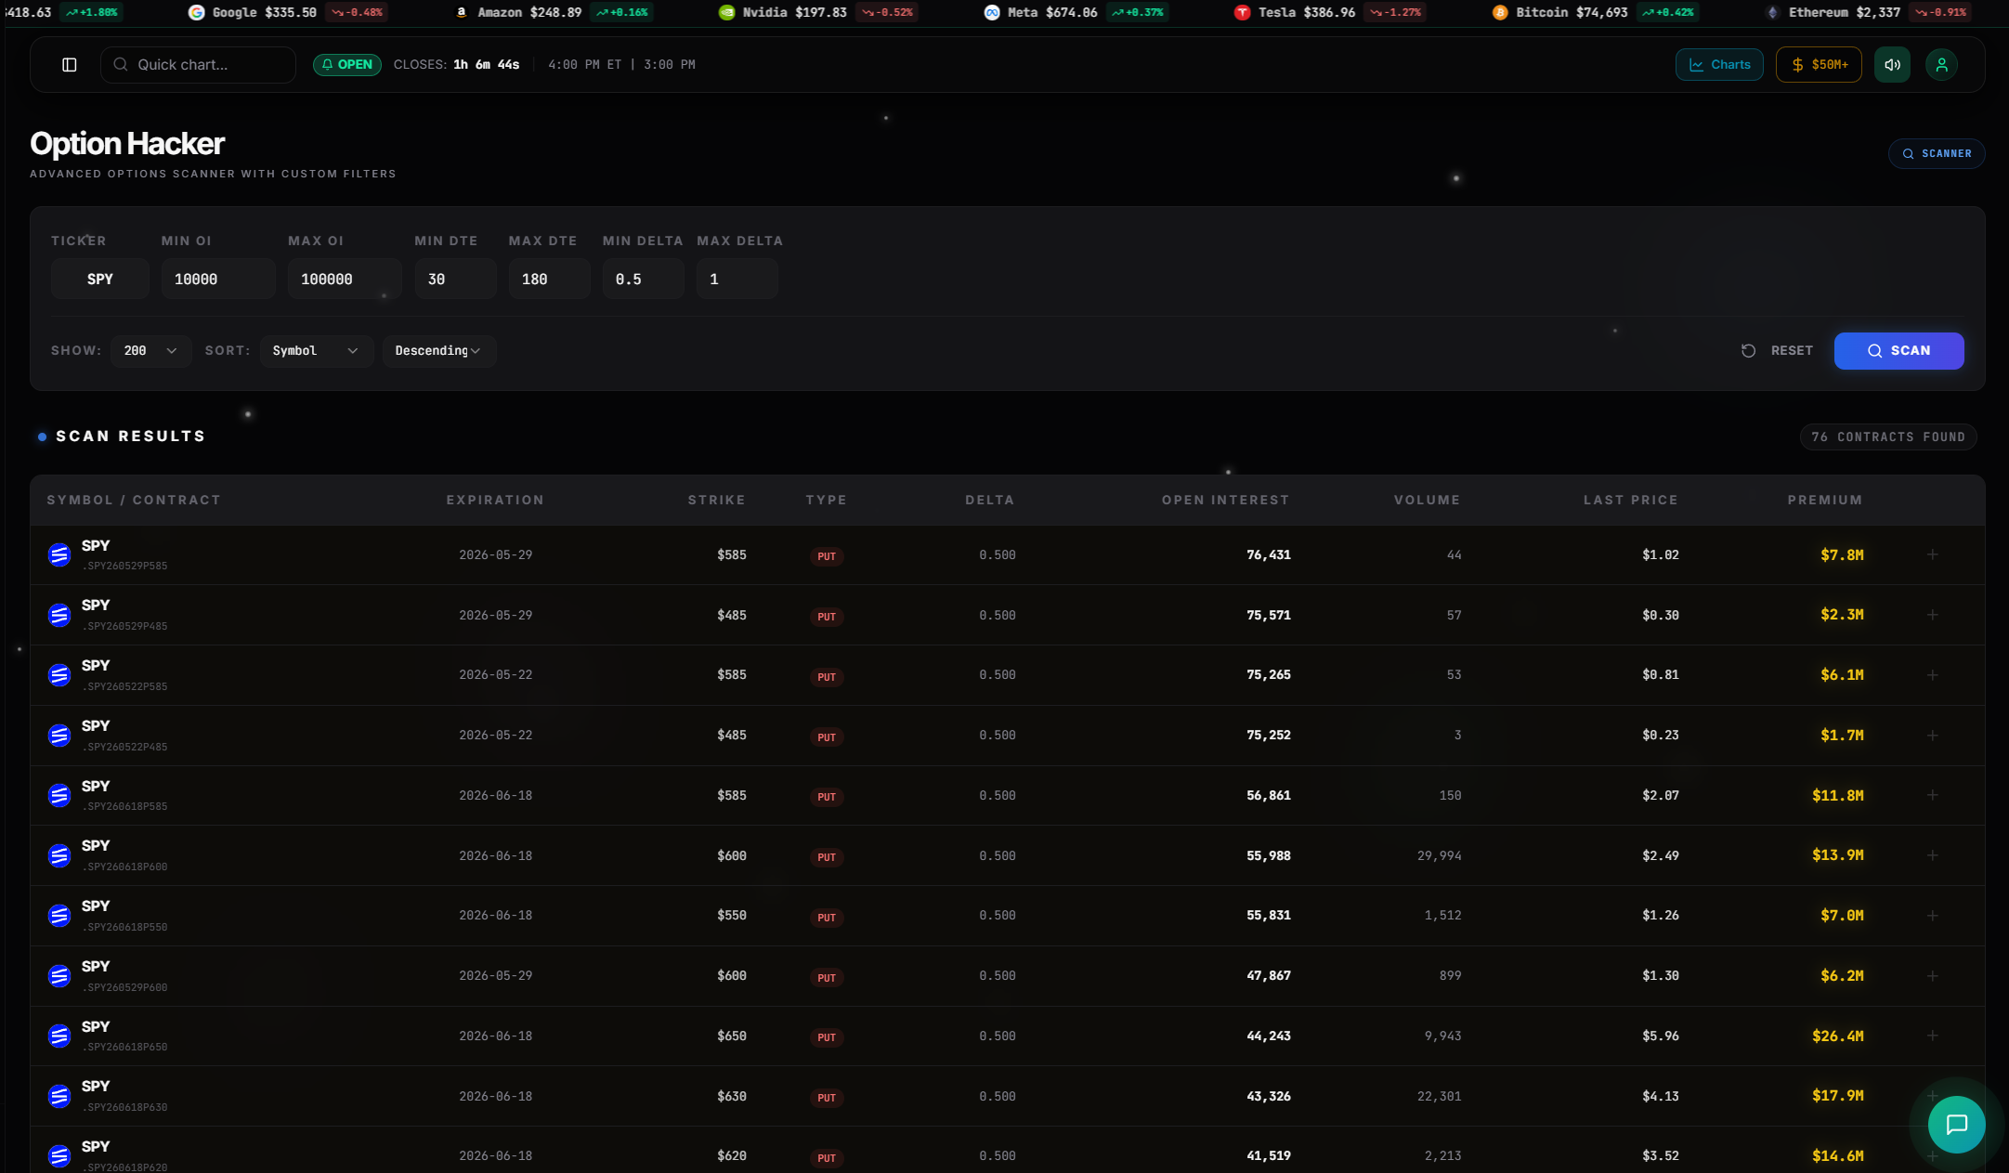Viewport: 2009px width, 1173px height.
Task: Open the chat bubble widget
Action: (x=1956, y=1125)
